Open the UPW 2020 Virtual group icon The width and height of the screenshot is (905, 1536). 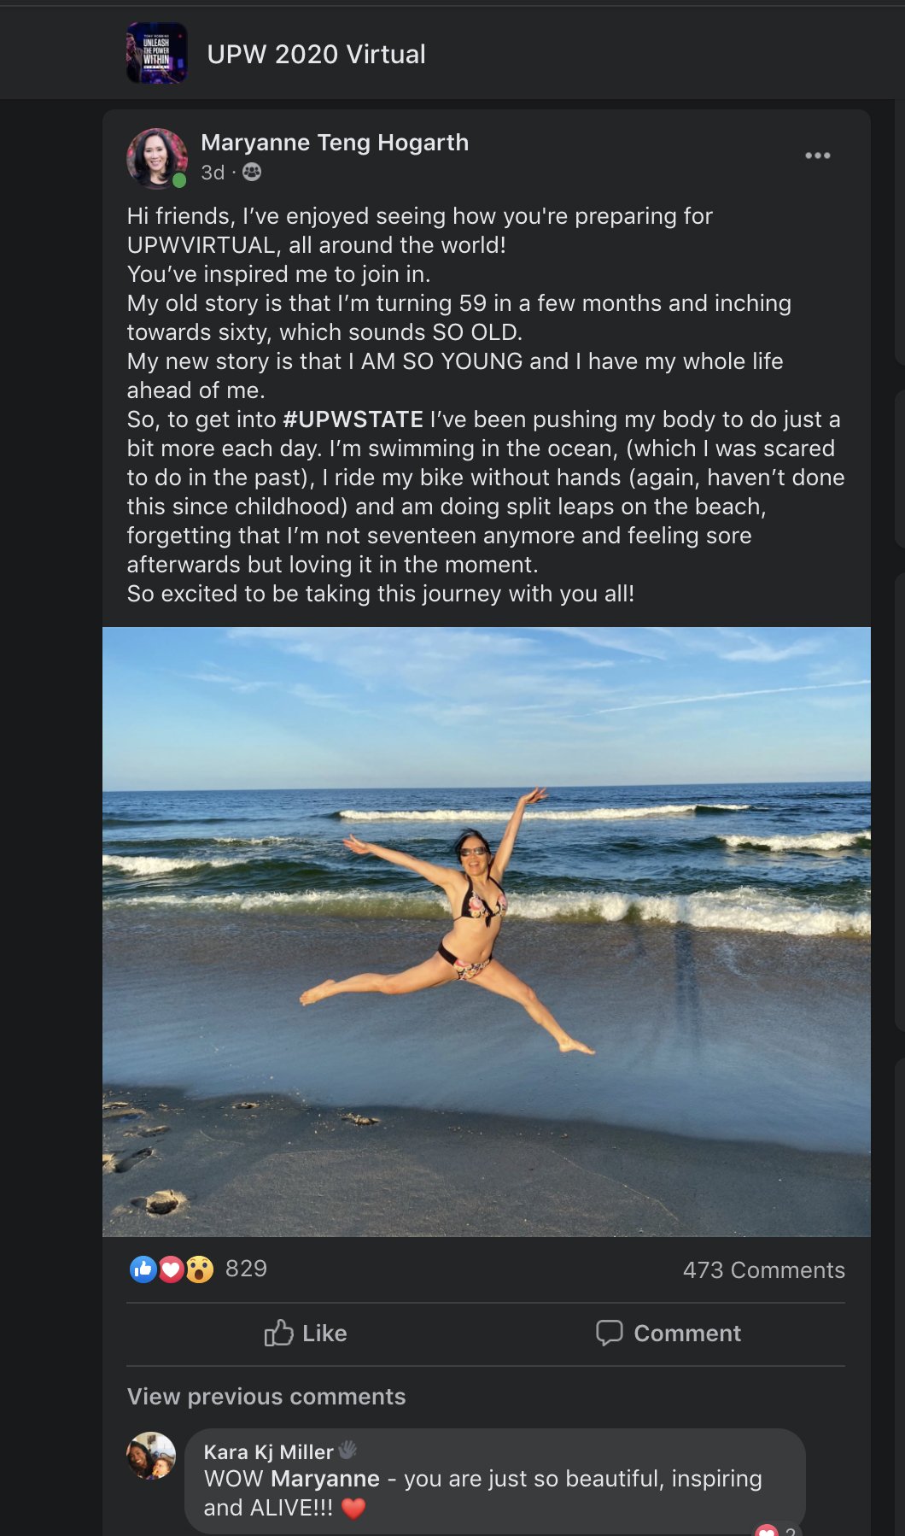click(157, 53)
